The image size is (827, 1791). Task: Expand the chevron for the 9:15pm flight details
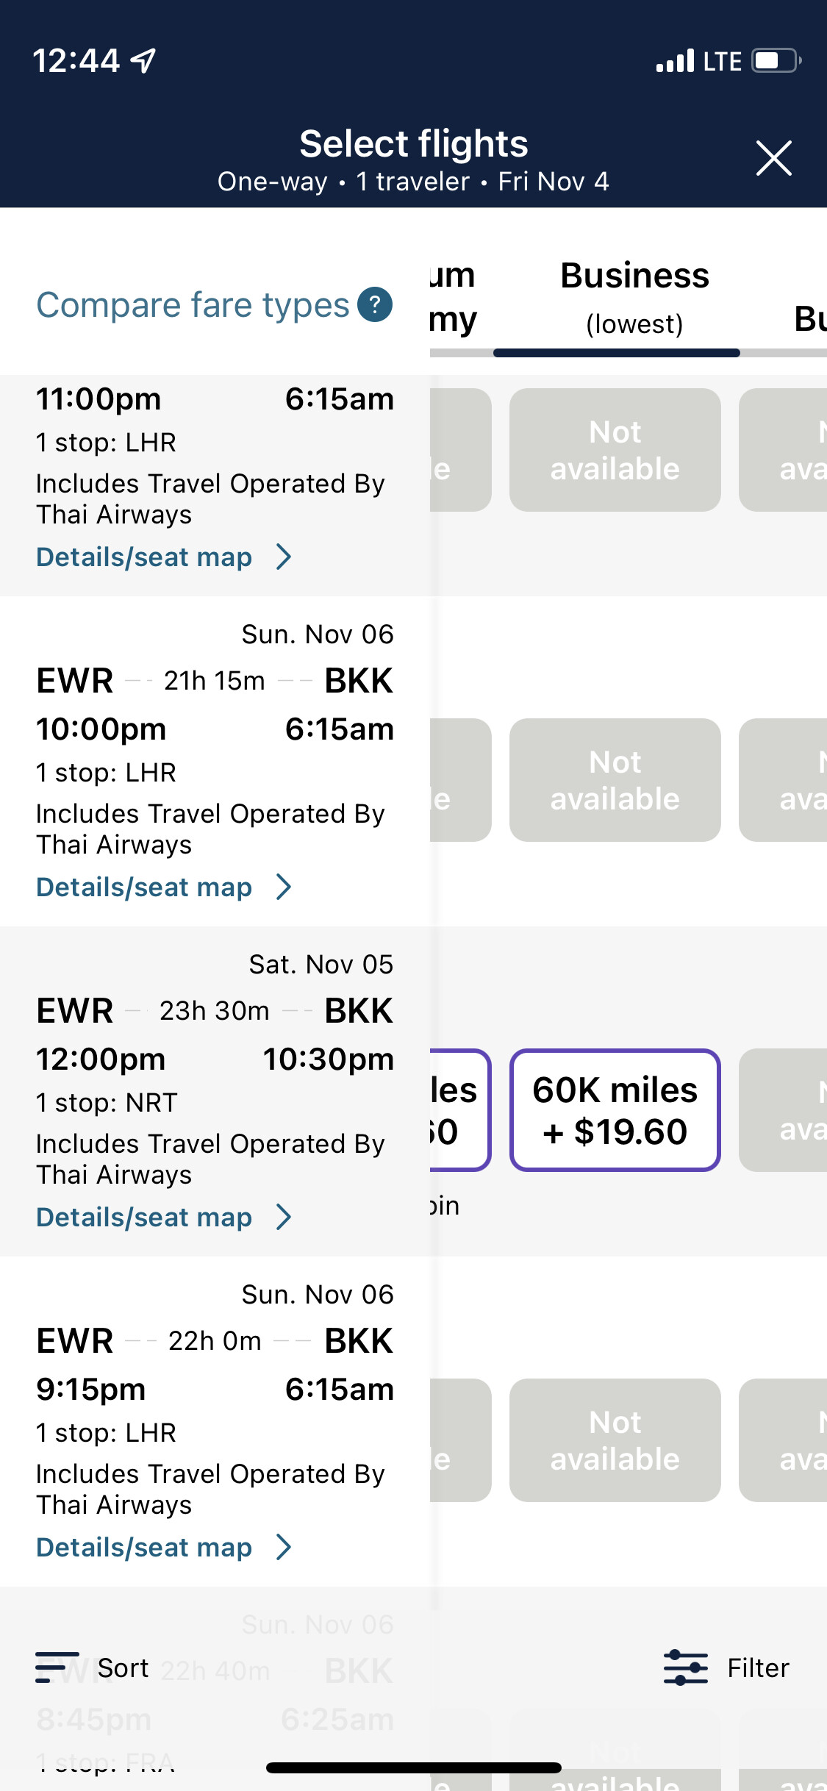click(x=284, y=1547)
